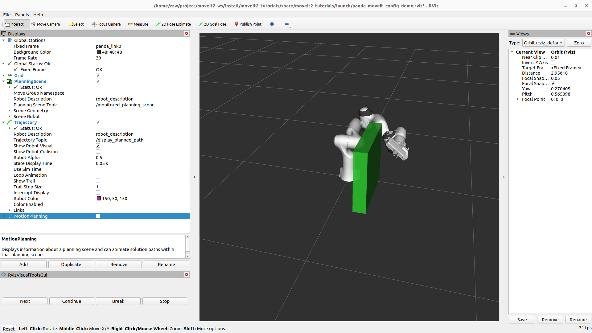Click the Next button in RvizVisualToolsGui
Screen dimensions: 592x333
pos(25,301)
